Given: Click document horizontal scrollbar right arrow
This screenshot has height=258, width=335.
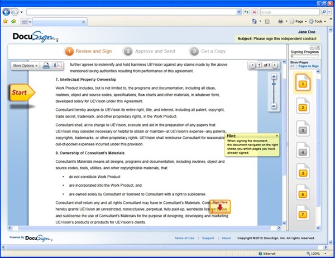Looking at the screenshot, I should click(279, 228).
